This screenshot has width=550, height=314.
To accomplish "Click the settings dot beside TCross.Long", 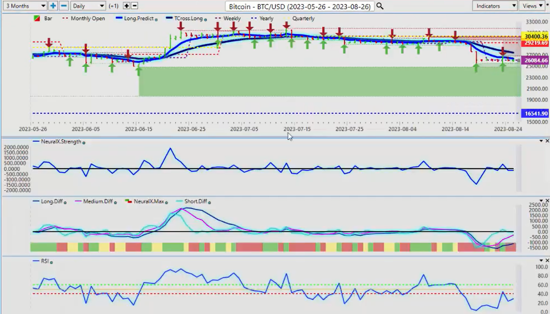I will point(205,19).
